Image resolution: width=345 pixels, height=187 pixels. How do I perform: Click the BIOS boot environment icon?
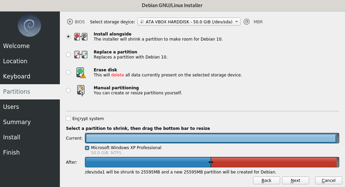click(70, 22)
